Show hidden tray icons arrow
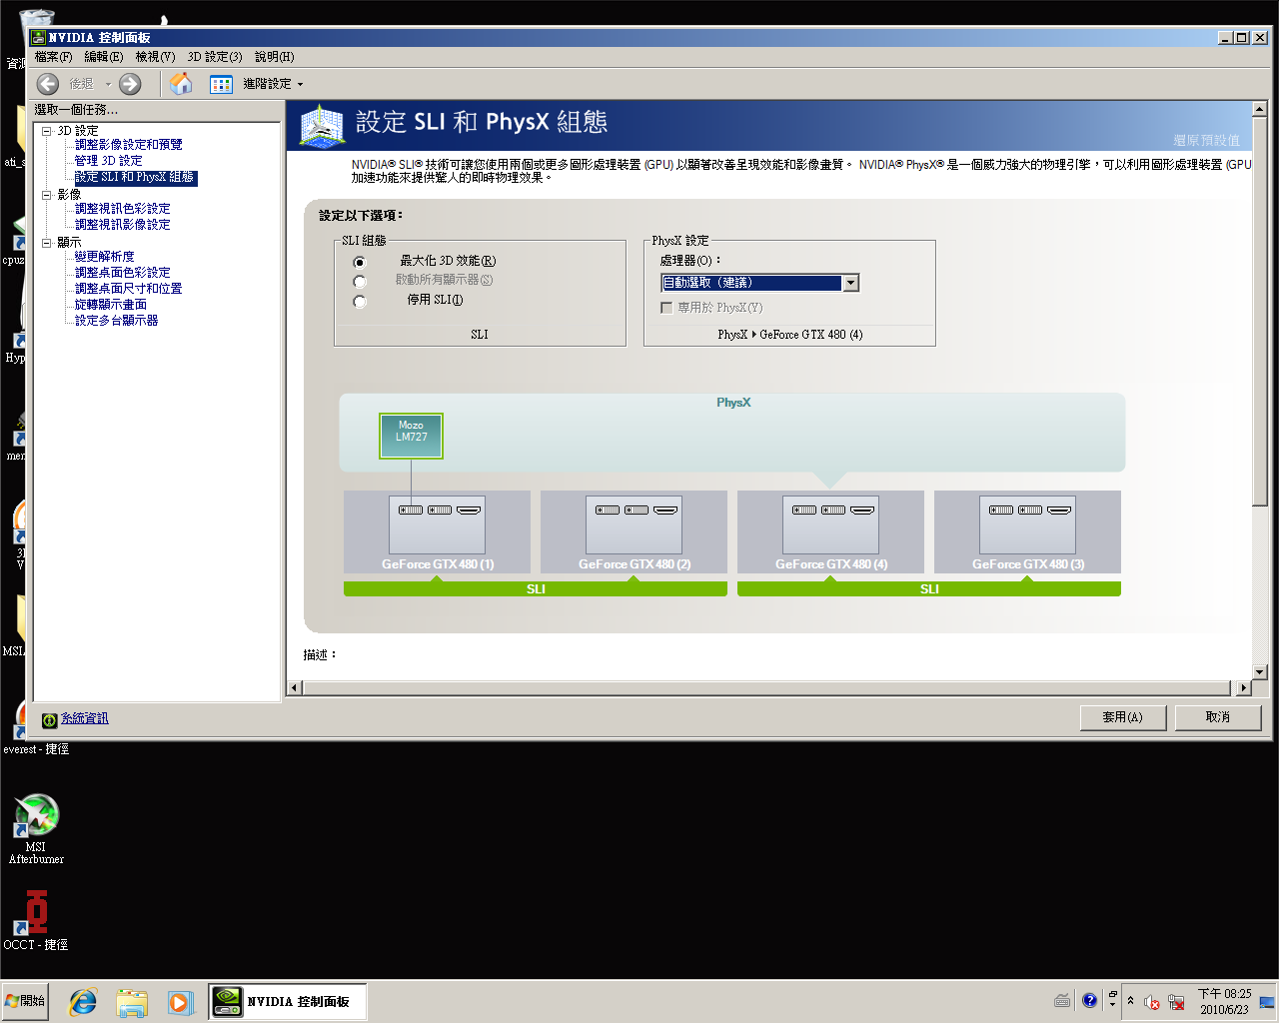Screen dimensions: 1279x1023 click(x=1130, y=1001)
